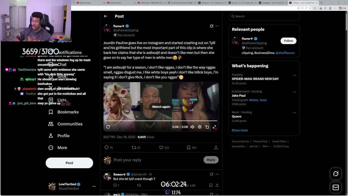Viewport: 348px width, 196px height.
Task: Open the video settings gear
Action: 200,127
